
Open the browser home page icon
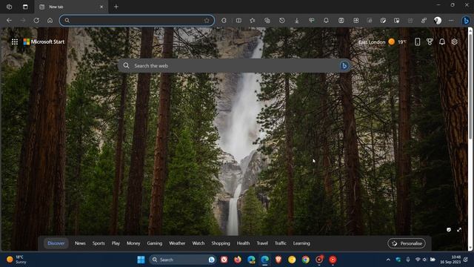coord(50,21)
